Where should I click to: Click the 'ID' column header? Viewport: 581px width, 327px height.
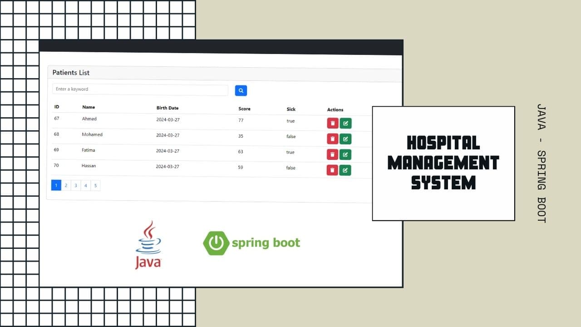tap(57, 107)
